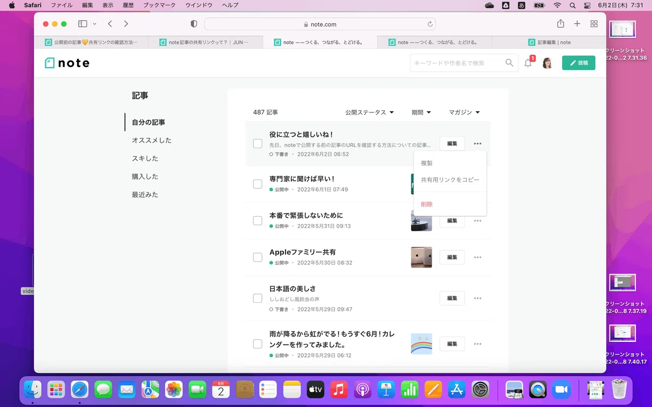Switch to the 記事編集 | note tab

click(x=549, y=42)
